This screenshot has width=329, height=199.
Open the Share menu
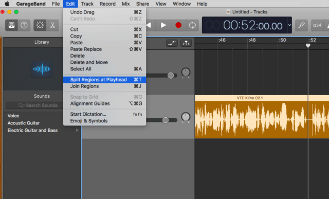(x=142, y=4)
